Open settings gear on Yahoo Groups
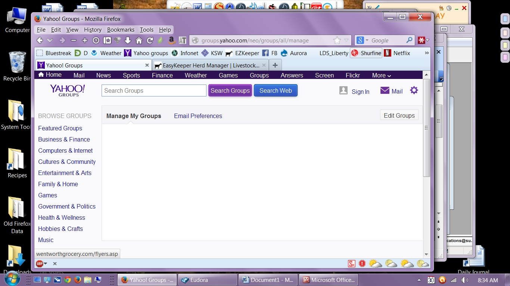510x286 pixels. pyautogui.click(x=414, y=90)
